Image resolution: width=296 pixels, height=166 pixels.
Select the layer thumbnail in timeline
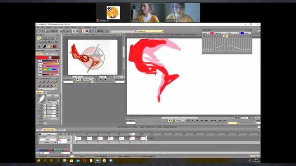point(62,141)
